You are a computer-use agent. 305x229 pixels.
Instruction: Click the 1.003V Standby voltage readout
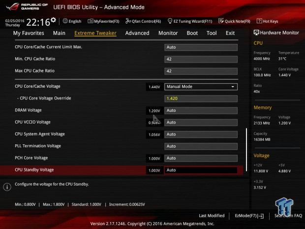point(154,170)
